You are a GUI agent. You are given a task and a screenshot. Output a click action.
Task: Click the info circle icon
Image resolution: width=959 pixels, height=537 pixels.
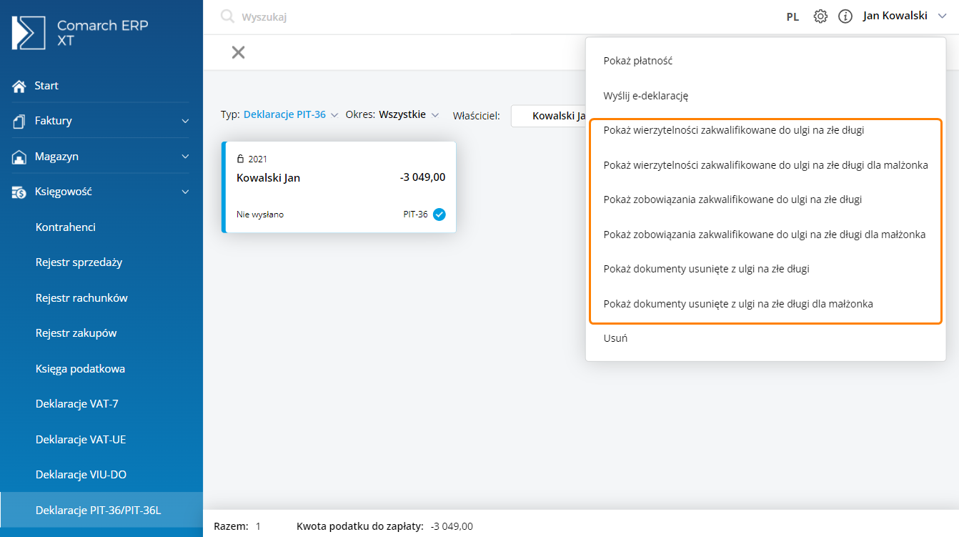click(x=845, y=16)
